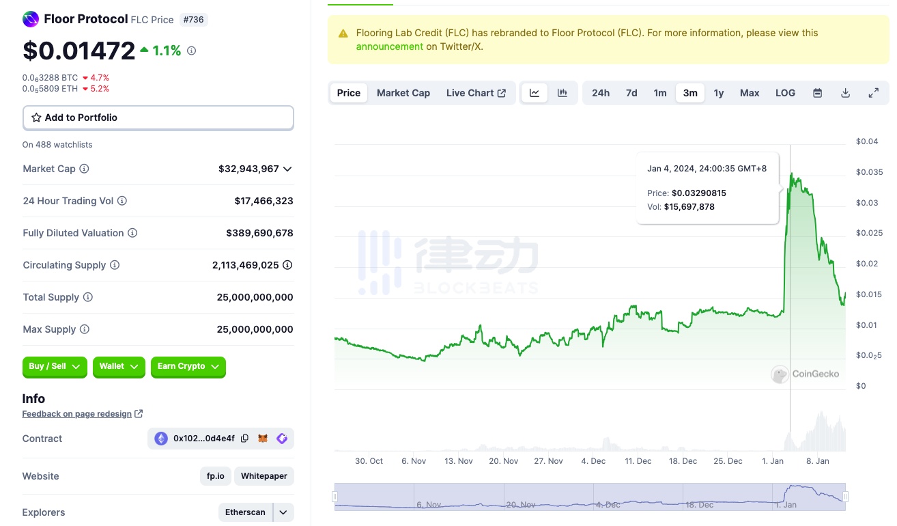Viewport: 897px width, 526px height.
Task: Open the announcement link
Action: (389, 46)
